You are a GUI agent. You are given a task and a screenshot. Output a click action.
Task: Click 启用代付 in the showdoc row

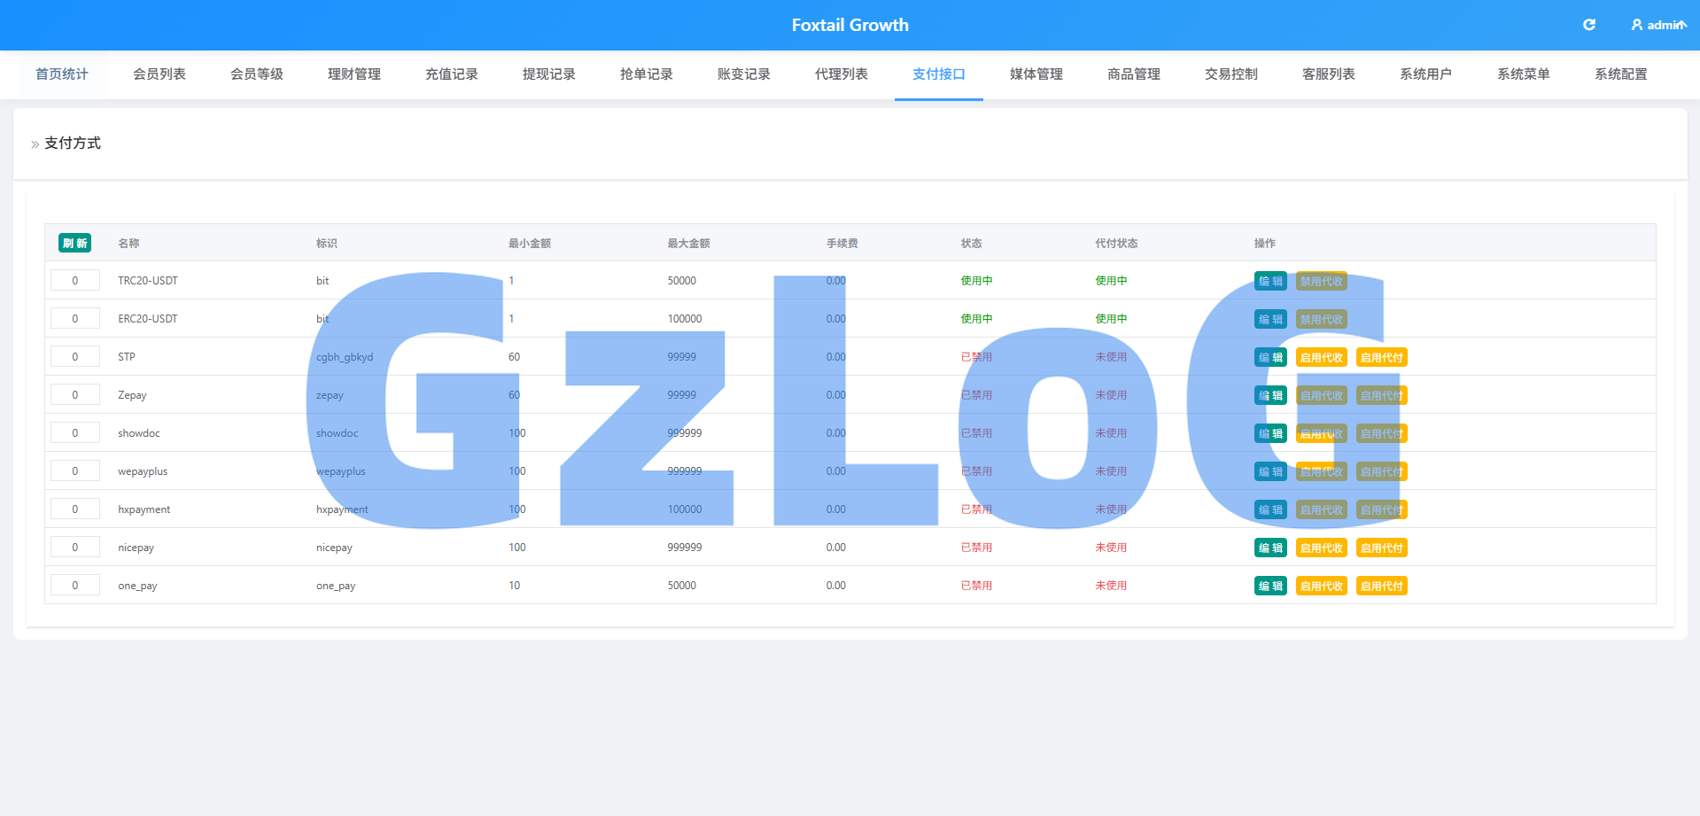pos(1382,433)
